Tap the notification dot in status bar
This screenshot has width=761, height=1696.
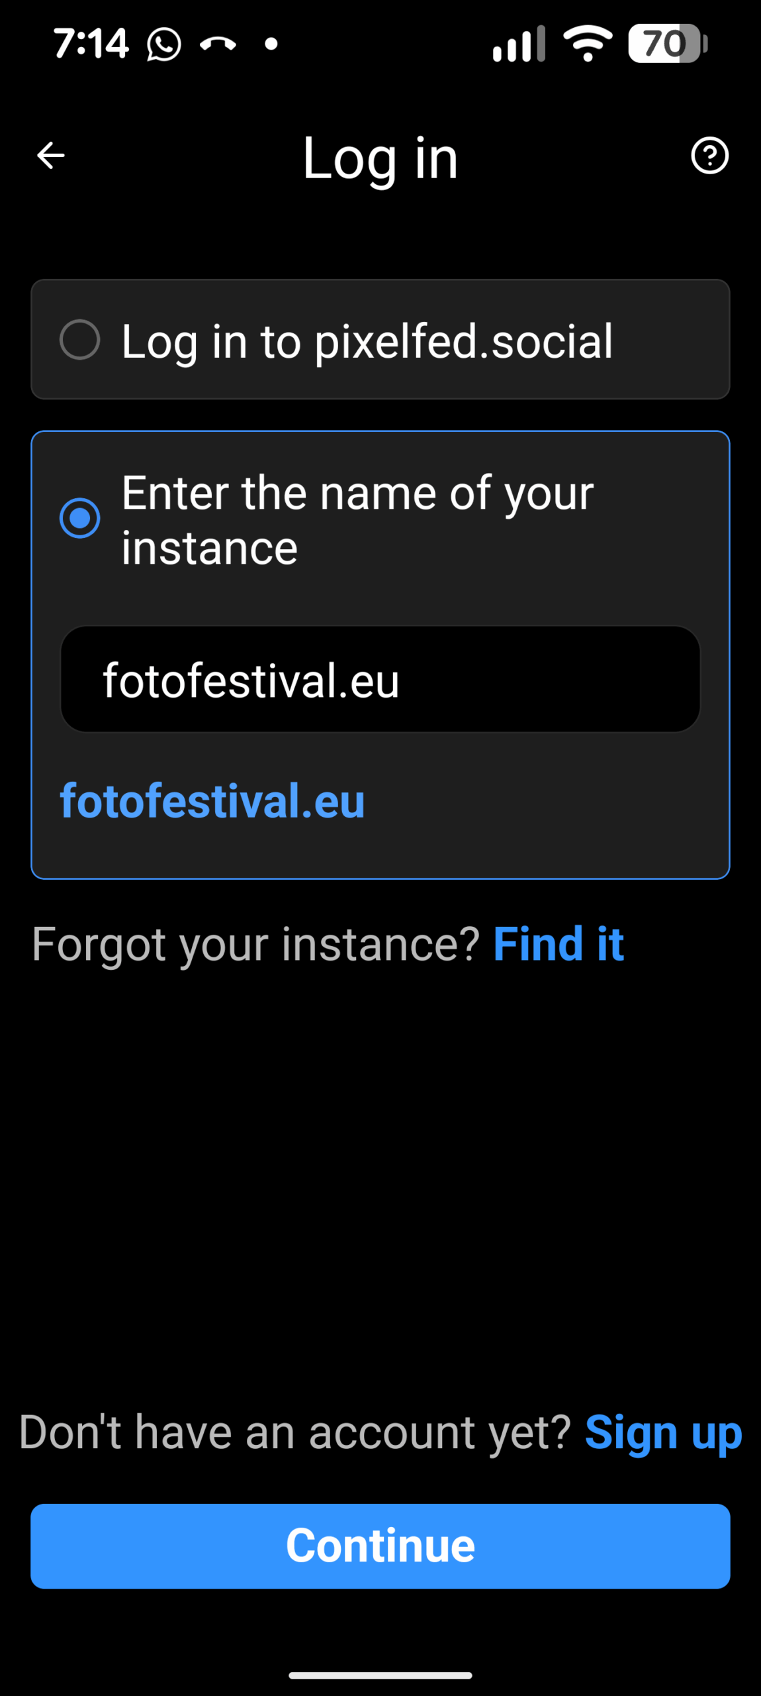271,44
